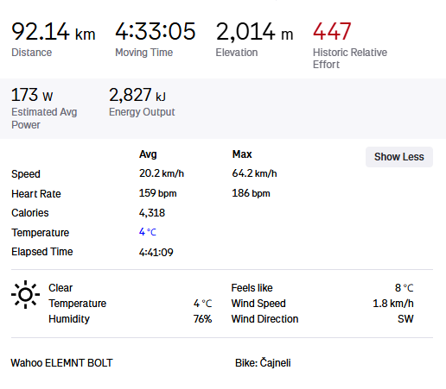
Task: Select the 4:33:05 moving time value
Action: [156, 31]
